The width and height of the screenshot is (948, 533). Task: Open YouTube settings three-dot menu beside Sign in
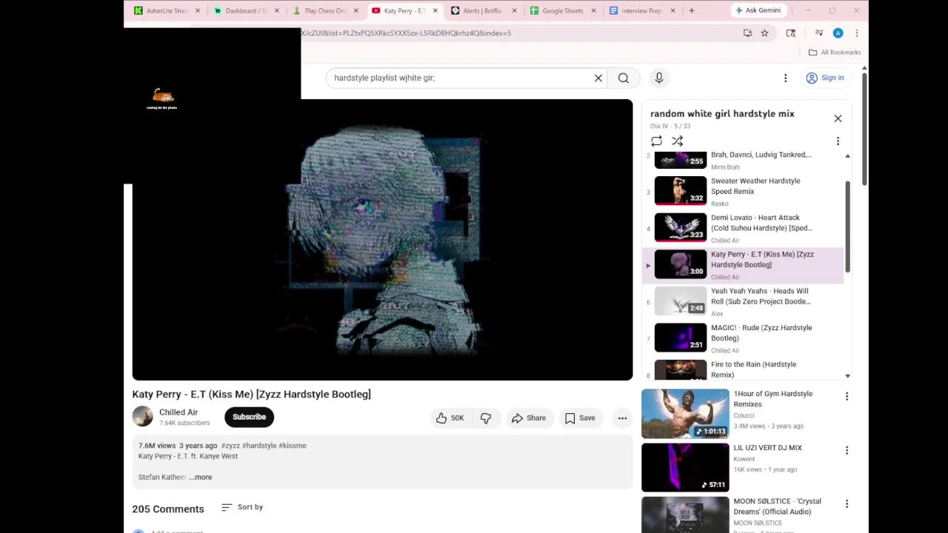pyautogui.click(x=786, y=78)
